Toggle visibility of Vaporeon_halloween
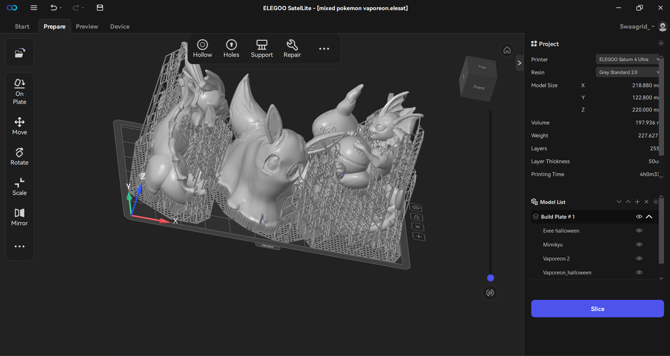Viewport: 670px width, 356px height. 639,272
